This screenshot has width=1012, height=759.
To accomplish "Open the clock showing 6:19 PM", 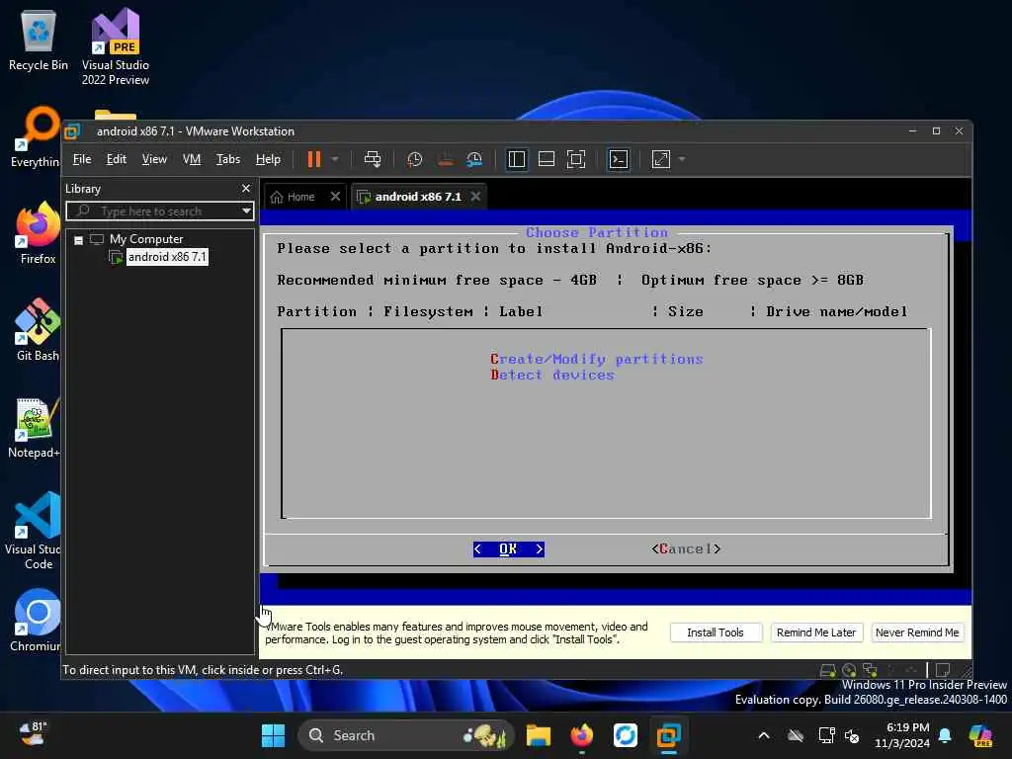I will click(901, 735).
